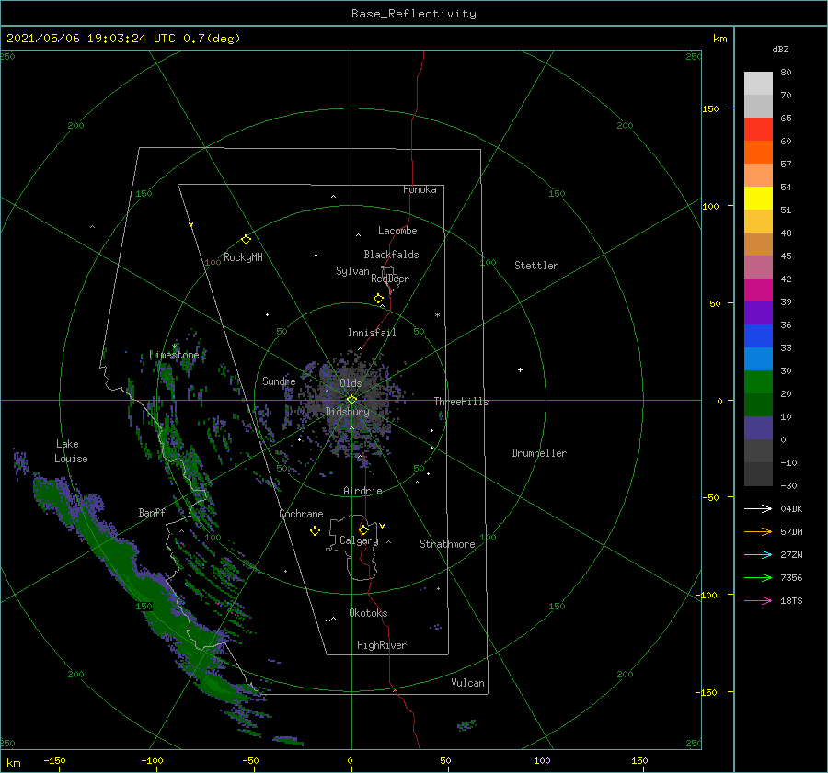Click the Olds label near radar center

351,383
